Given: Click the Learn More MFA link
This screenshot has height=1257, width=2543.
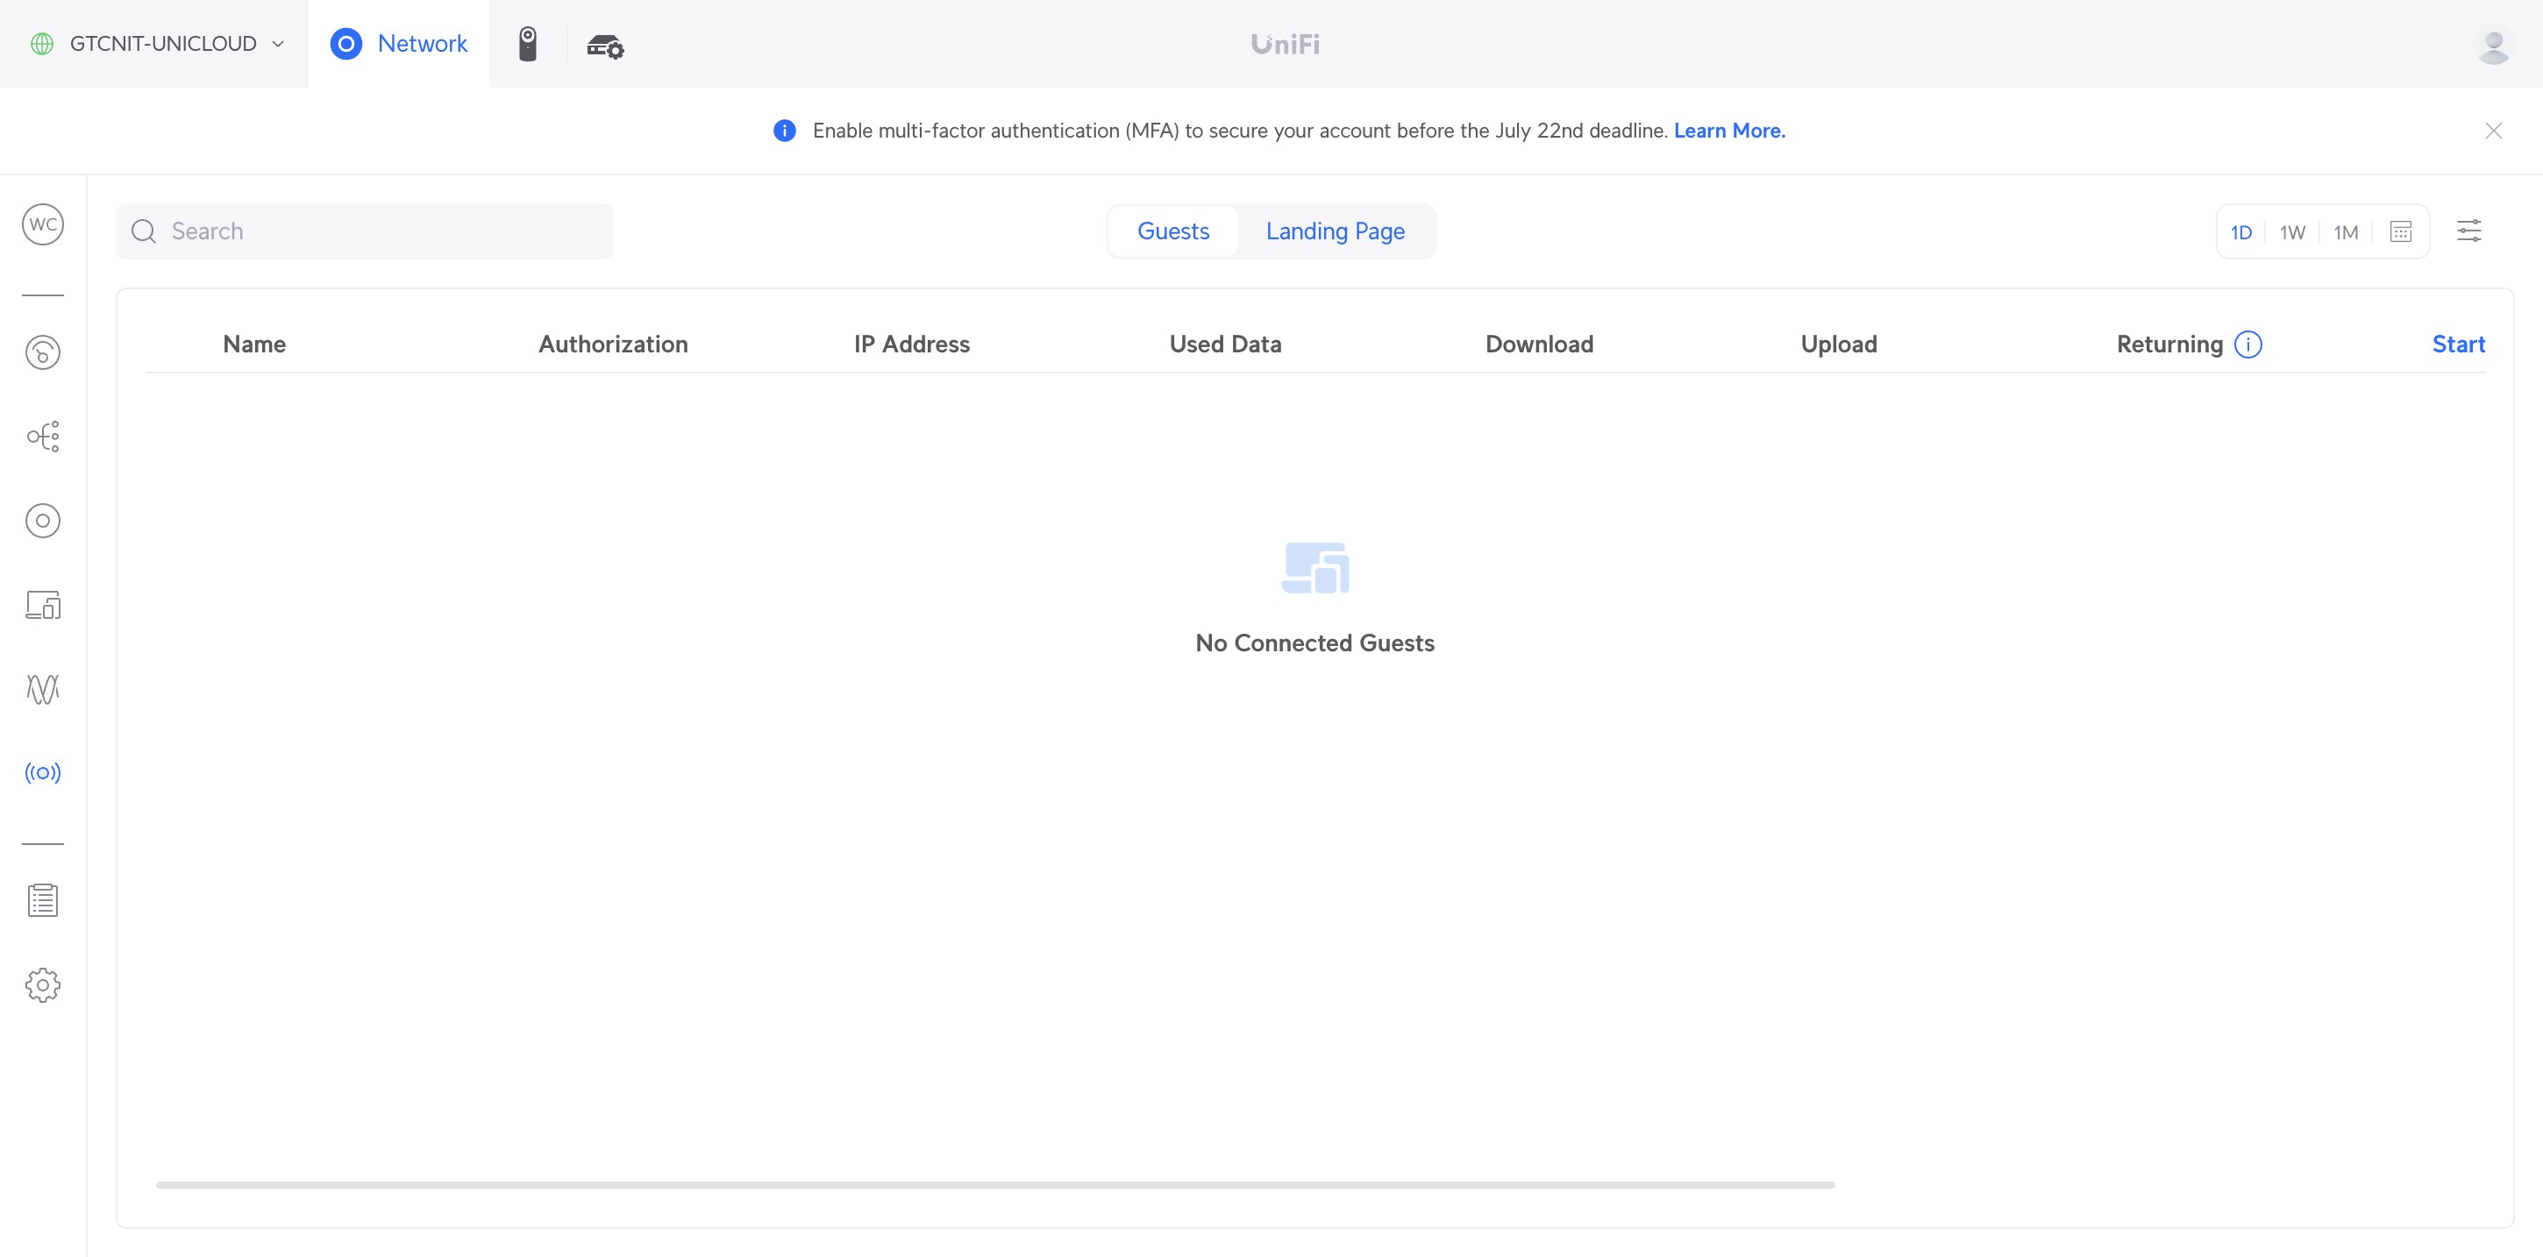Looking at the screenshot, I should tap(1728, 131).
